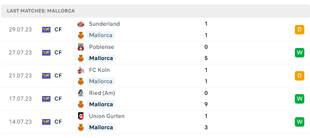
Task: Click the W badge for Union Gurten match
Action: pos(299,122)
